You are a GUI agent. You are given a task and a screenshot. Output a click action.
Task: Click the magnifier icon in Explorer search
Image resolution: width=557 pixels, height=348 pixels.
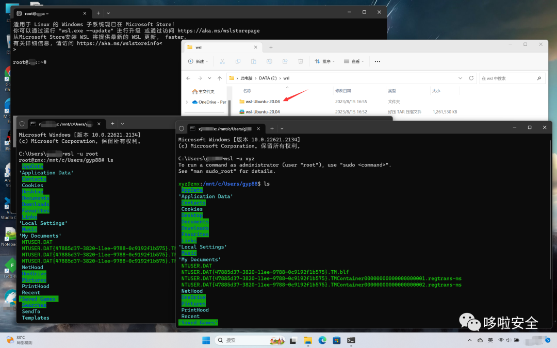(539, 78)
